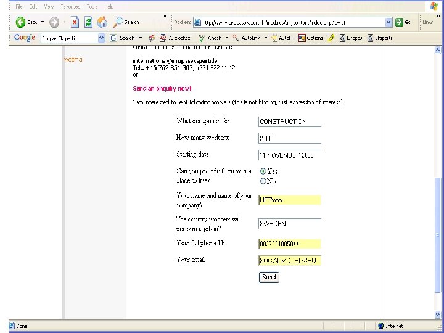Open the AutoLink dropdown arrow

[x=266, y=38]
